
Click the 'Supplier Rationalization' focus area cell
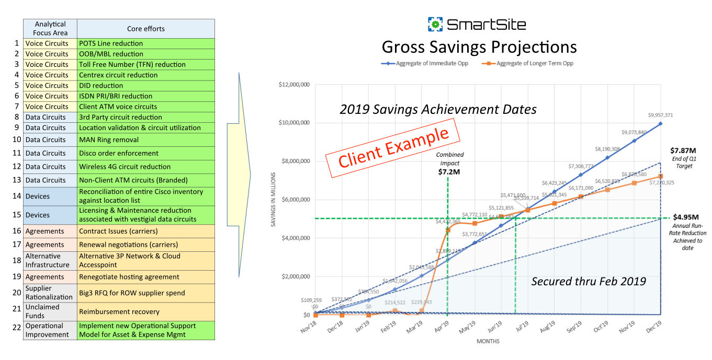[50, 293]
